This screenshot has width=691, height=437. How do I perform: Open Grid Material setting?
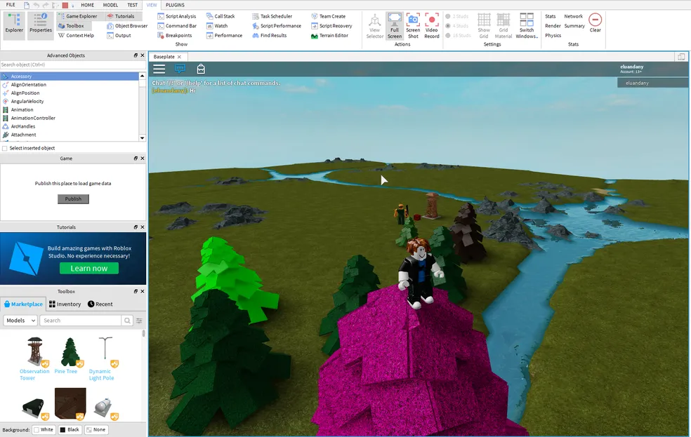point(504,26)
